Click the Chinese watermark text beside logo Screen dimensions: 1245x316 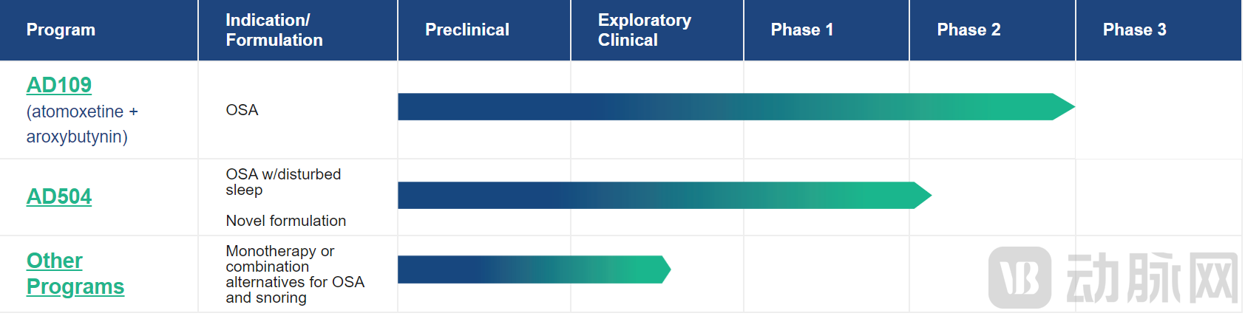click(x=1151, y=278)
